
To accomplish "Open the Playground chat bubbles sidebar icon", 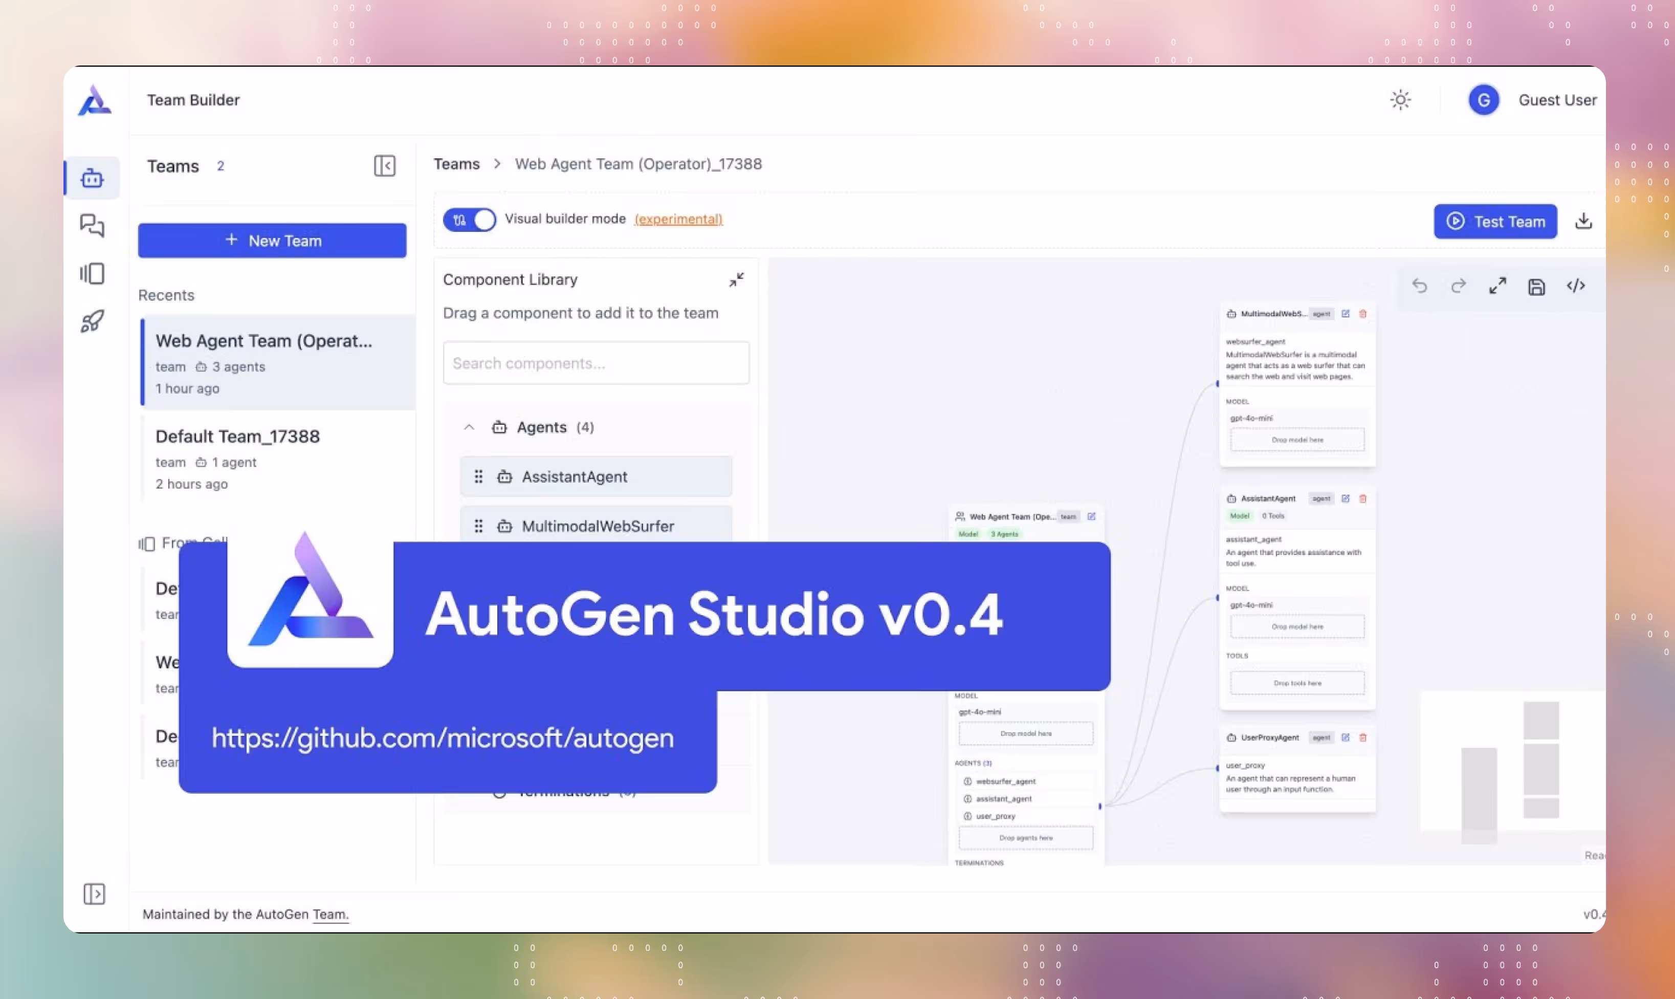I will coord(92,226).
